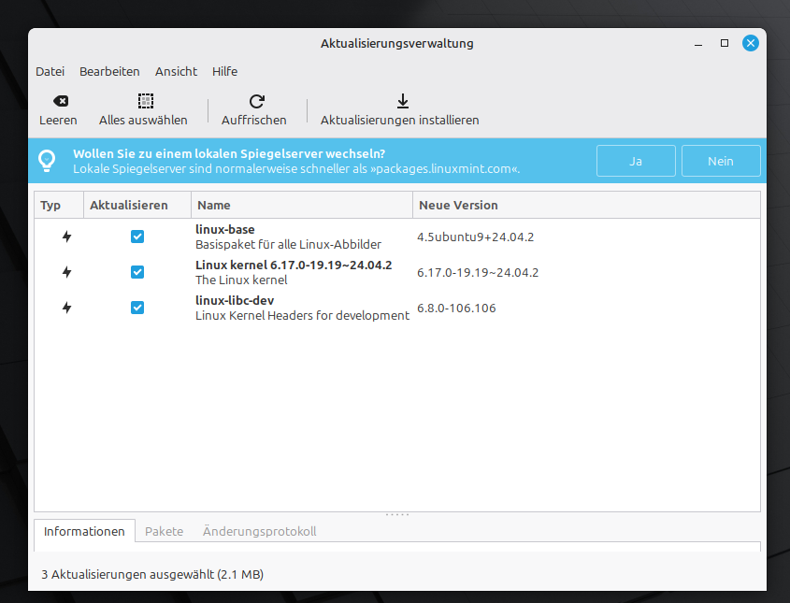Click the lightning type icon for linux-base

point(66,237)
